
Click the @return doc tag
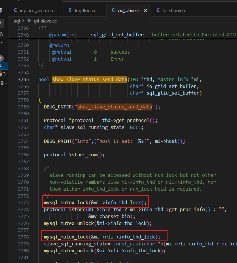[x=59, y=45]
